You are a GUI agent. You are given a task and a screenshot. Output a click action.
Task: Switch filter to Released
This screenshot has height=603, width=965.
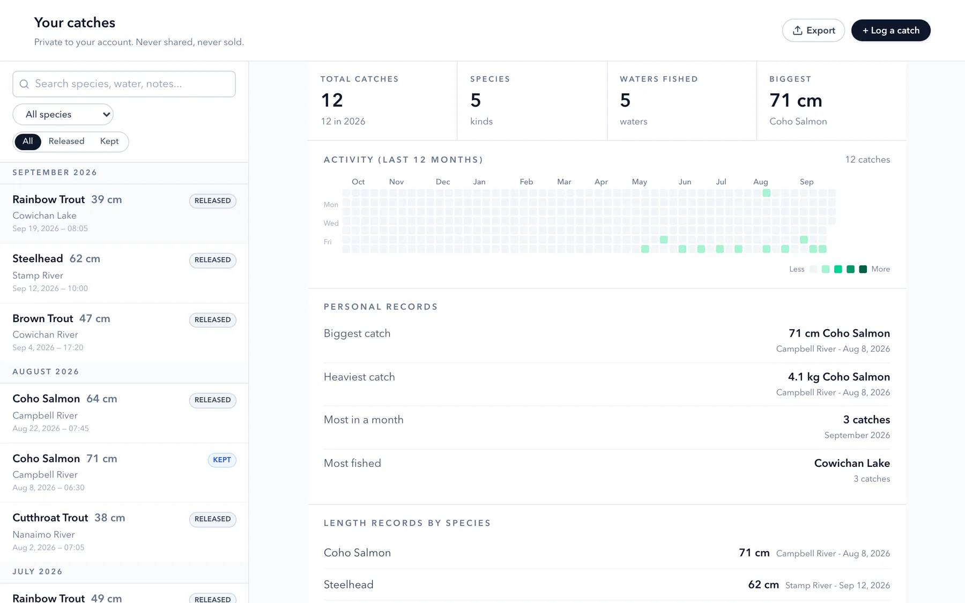(x=66, y=142)
